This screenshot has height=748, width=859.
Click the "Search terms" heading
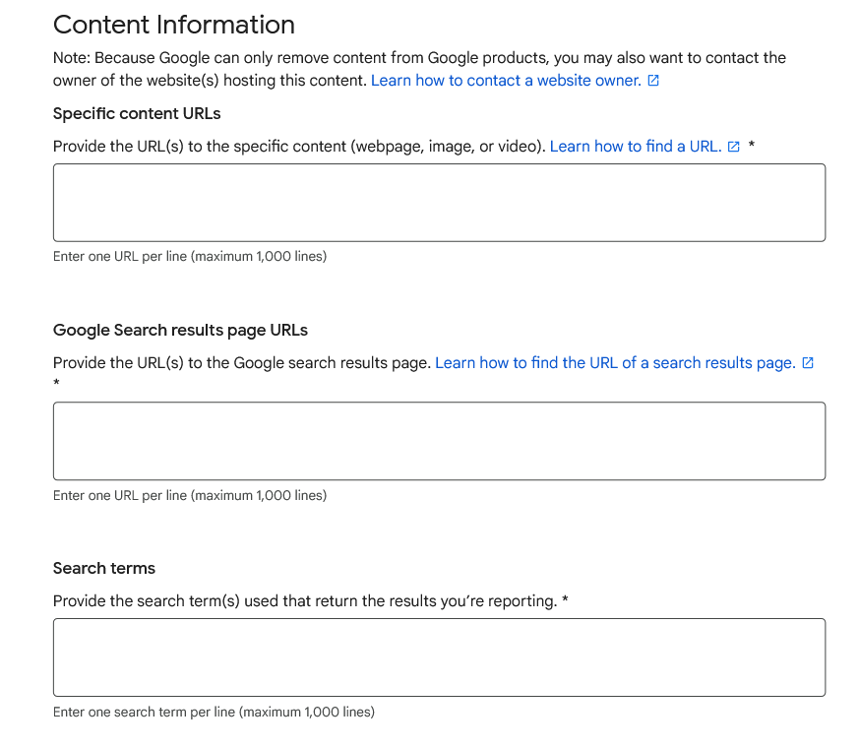[x=104, y=568]
